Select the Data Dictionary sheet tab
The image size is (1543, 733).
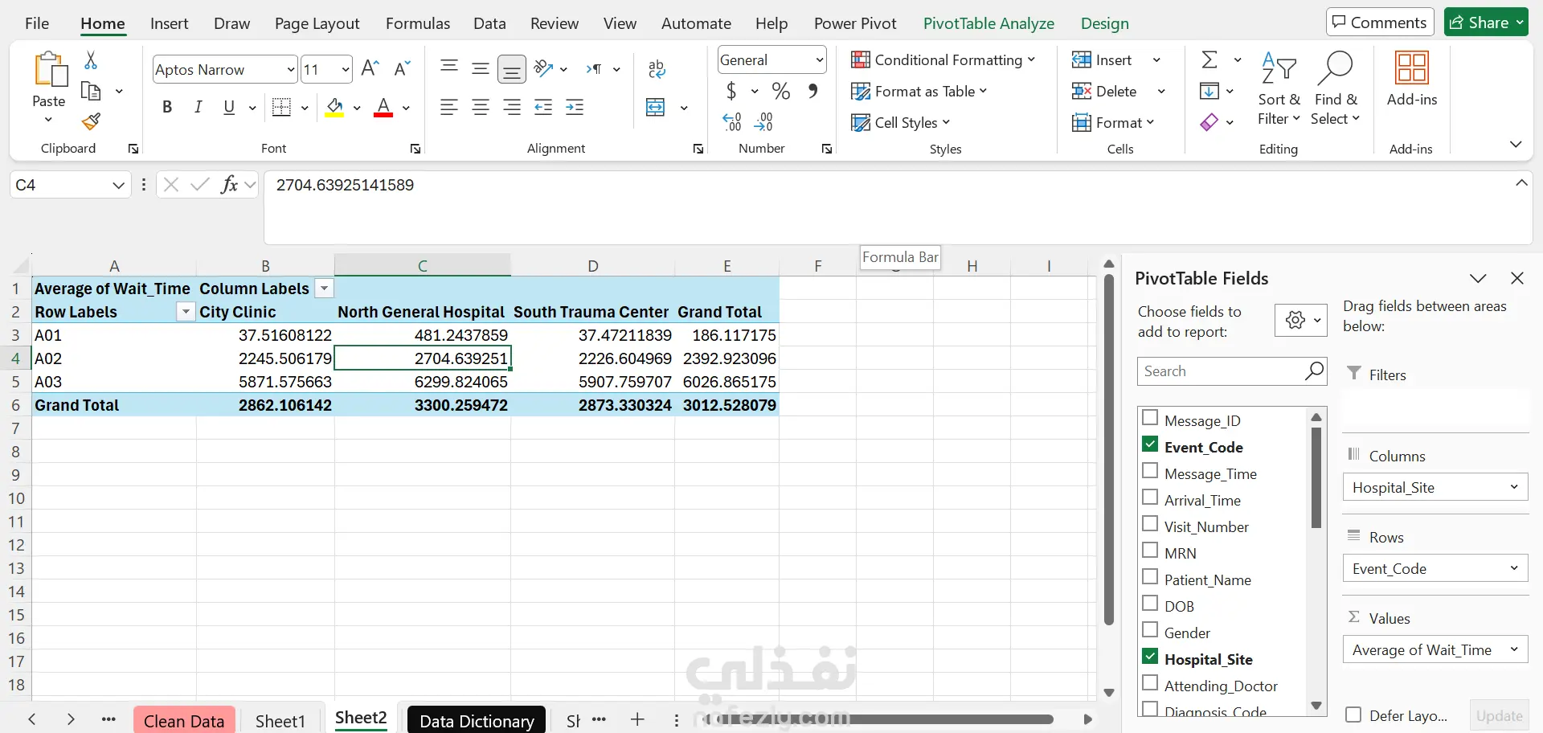click(477, 720)
